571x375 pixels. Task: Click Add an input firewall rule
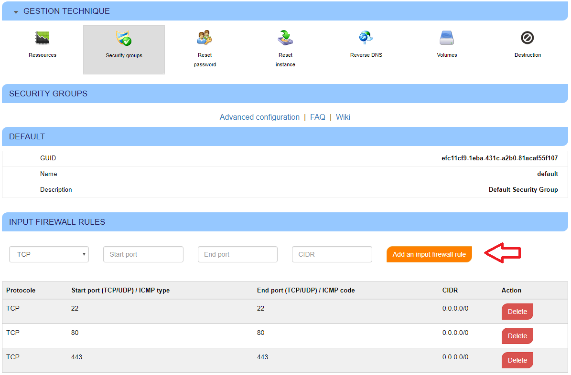429,254
